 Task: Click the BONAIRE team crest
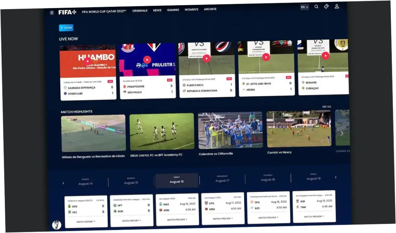pyautogui.click(x=303, y=82)
